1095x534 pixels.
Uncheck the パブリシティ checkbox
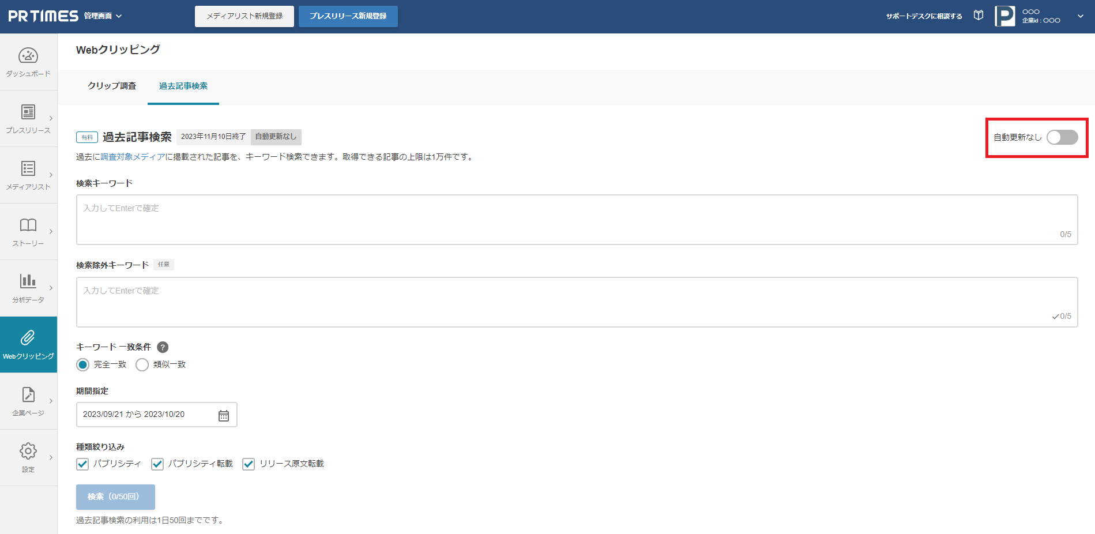tap(82, 464)
